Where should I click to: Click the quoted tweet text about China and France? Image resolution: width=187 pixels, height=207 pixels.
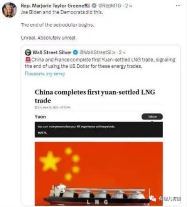(100, 63)
